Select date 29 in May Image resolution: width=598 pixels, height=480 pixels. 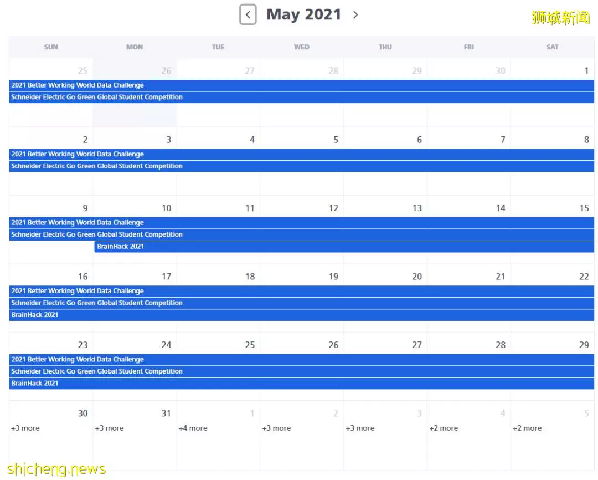coord(584,345)
